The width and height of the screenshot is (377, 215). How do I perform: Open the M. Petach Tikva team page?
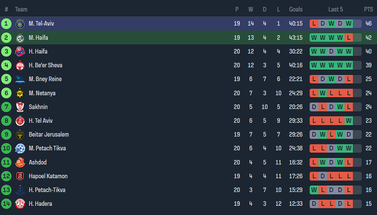pos(47,148)
